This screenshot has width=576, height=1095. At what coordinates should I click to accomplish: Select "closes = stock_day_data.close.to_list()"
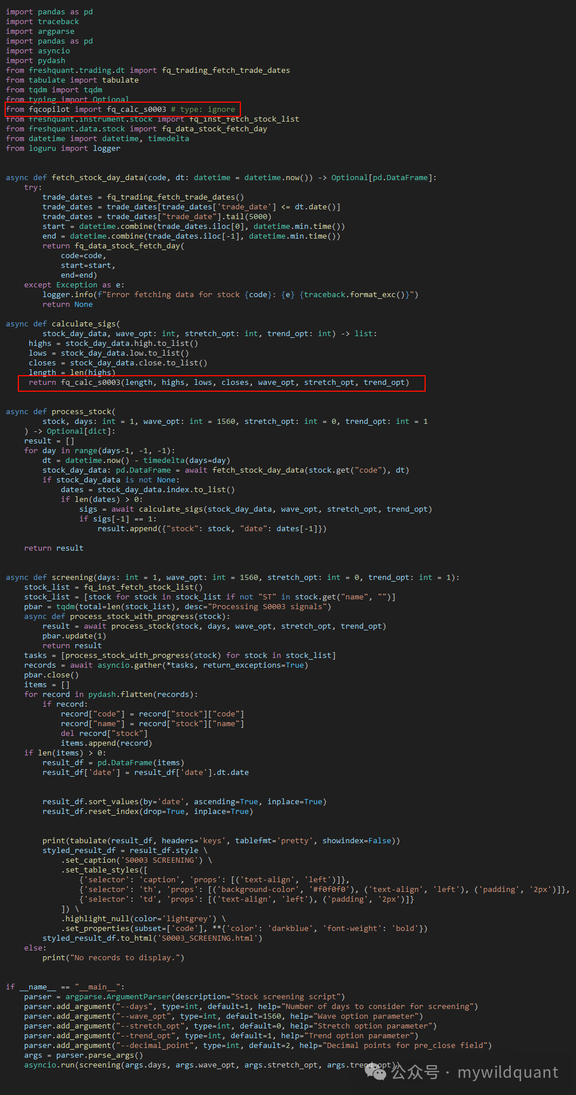pyautogui.click(x=118, y=363)
